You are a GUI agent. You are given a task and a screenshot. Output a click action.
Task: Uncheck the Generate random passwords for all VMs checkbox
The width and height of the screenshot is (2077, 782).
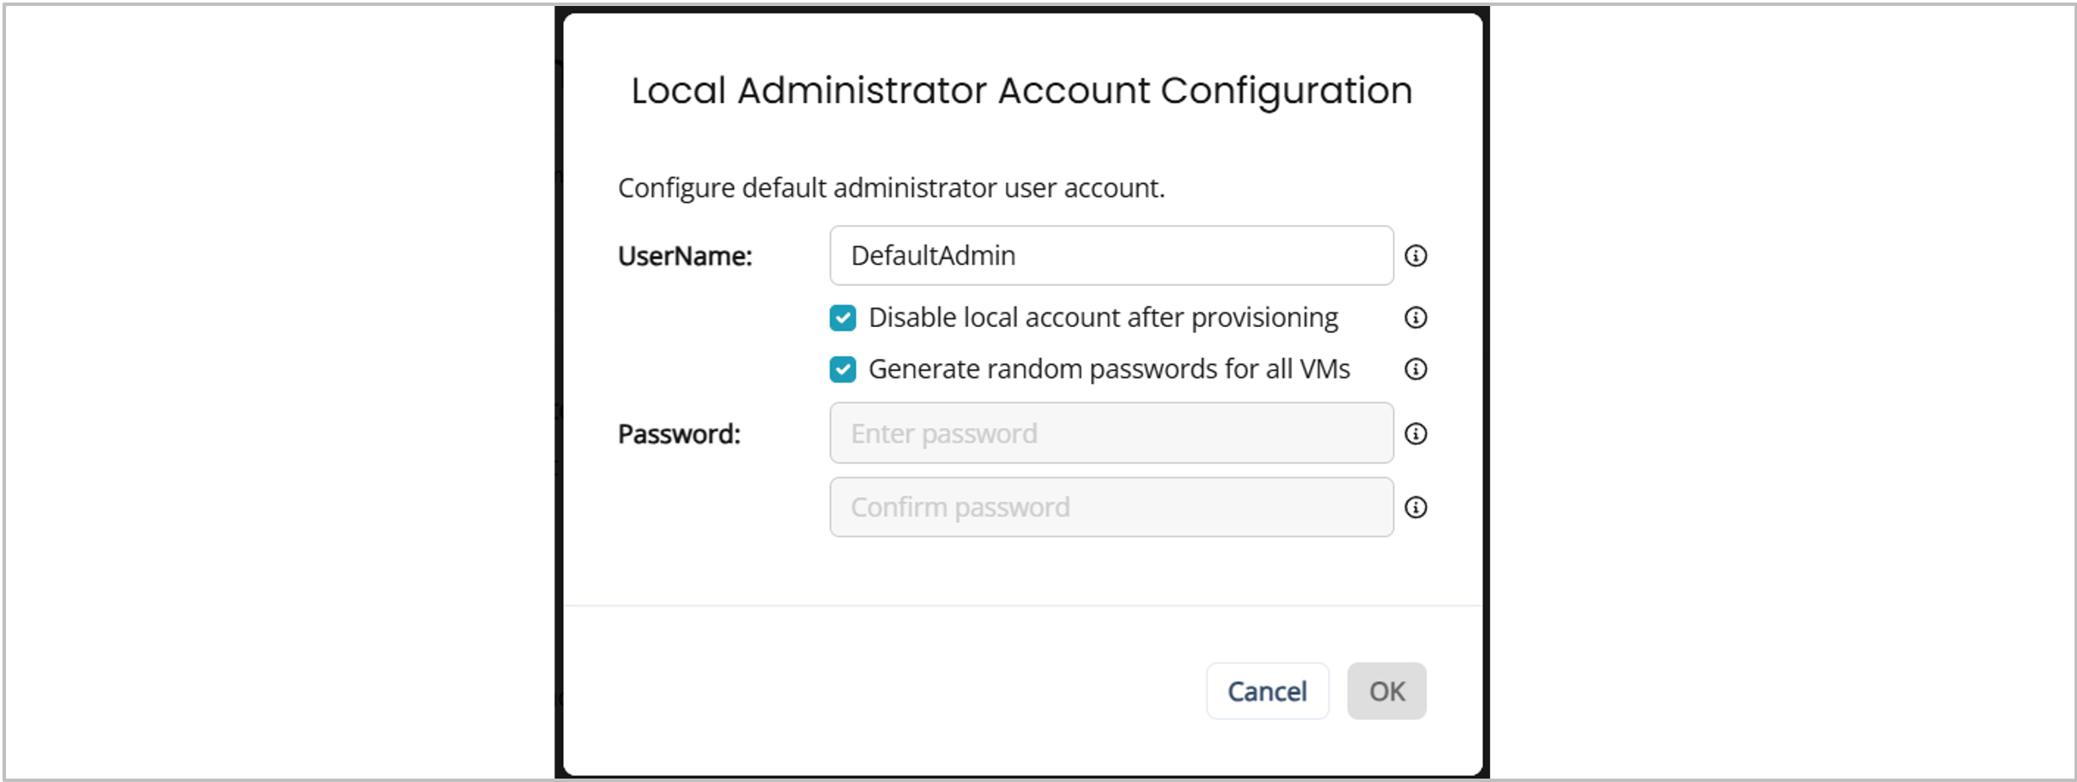(842, 369)
